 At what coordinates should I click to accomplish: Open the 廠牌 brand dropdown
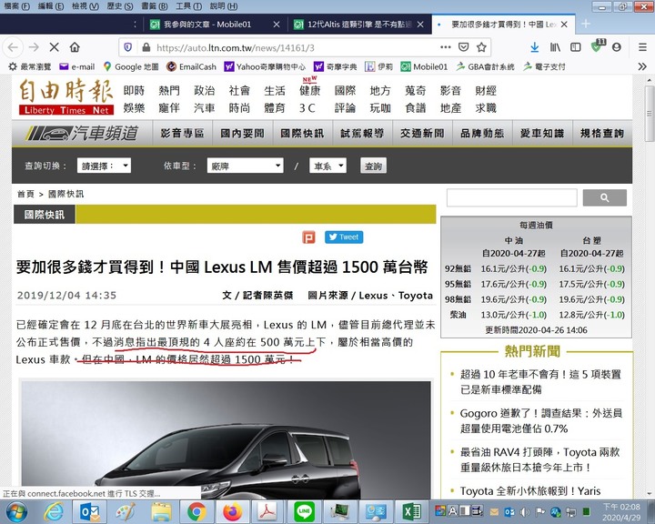[x=246, y=166]
